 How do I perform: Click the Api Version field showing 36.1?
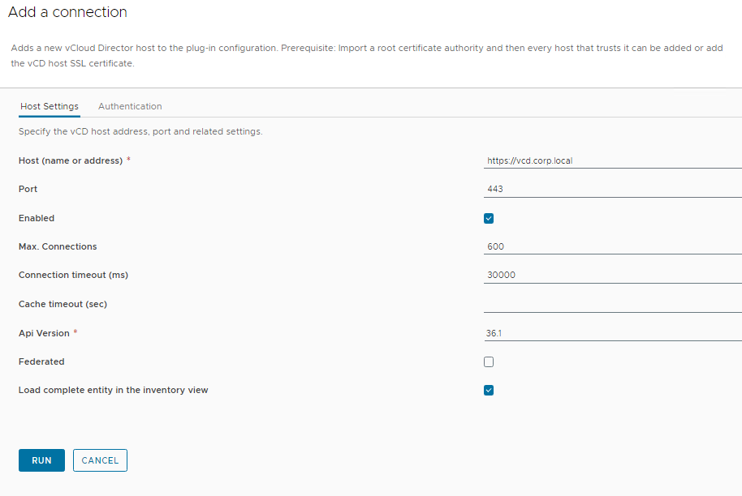(x=613, y=333)
